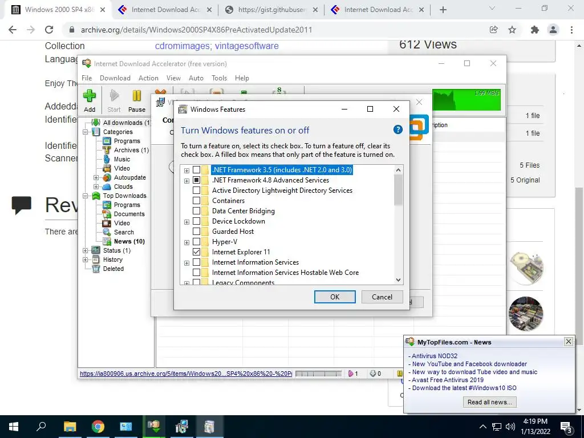The height and width of the screenshot is (438, 584).
Task: Open the Download menu
Action: tap(115, 78)
